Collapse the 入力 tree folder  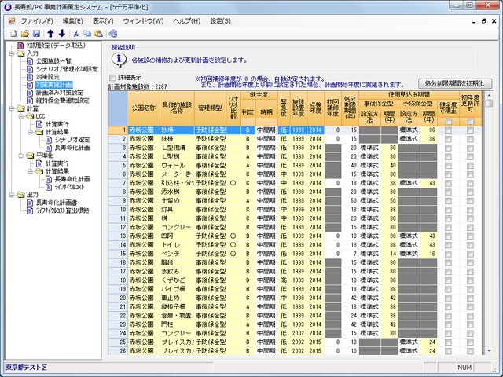click(11, 53)
